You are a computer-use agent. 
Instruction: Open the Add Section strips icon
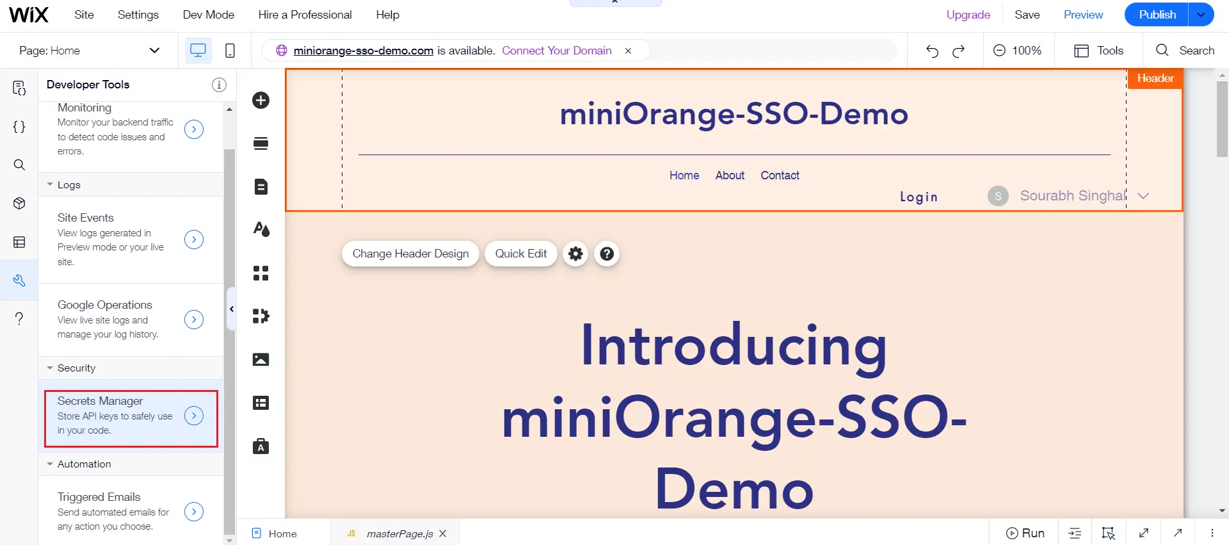(x=261, y=143)
